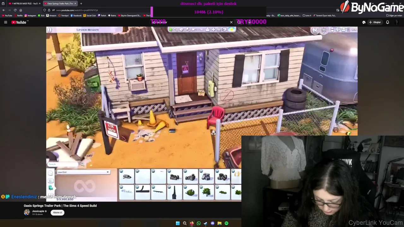Click the Sims lot info icon beside Slipshod Mesquite
Image resolution: width=404 pixels, height=227 pixels.
(50, 30)
